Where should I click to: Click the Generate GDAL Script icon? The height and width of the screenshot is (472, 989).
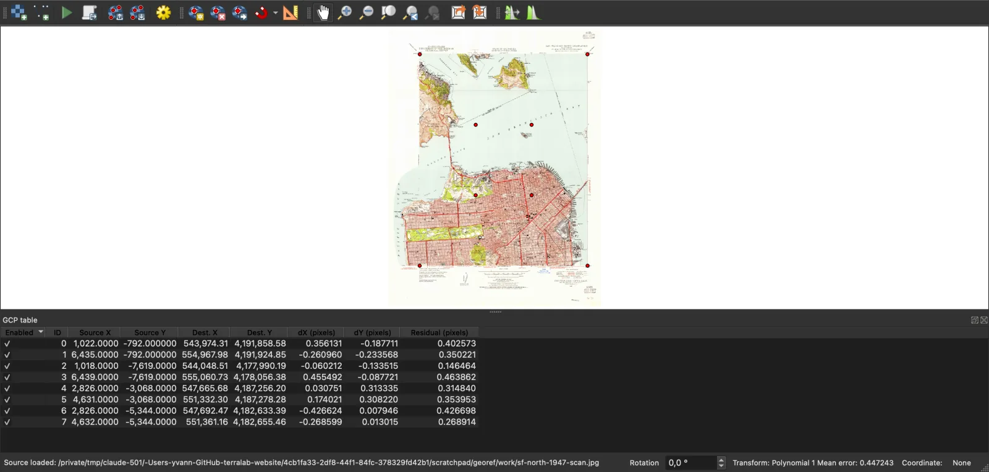click(90, 12)
